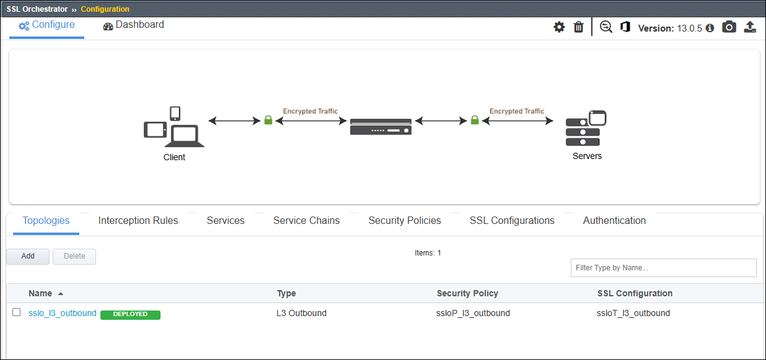Click the Security Policy column header
This screenshot has width=766, height=360.
point(467,294)
